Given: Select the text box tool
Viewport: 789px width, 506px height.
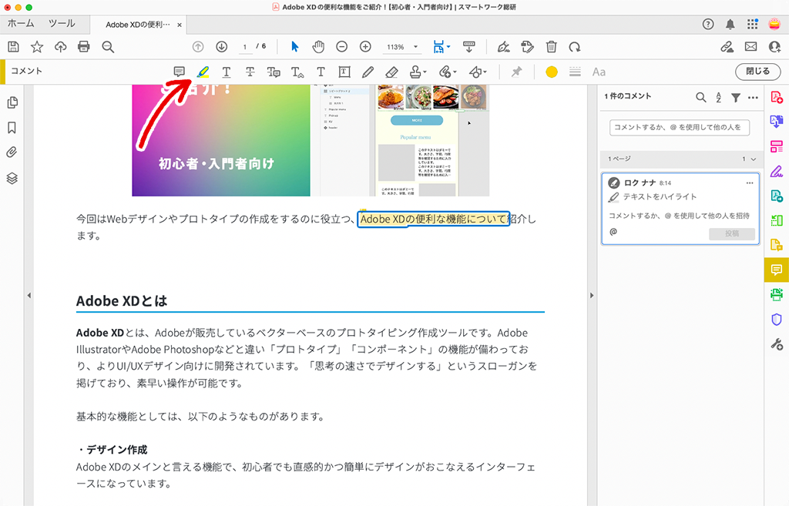Looking at the screenshot, I should pos(344,72).
